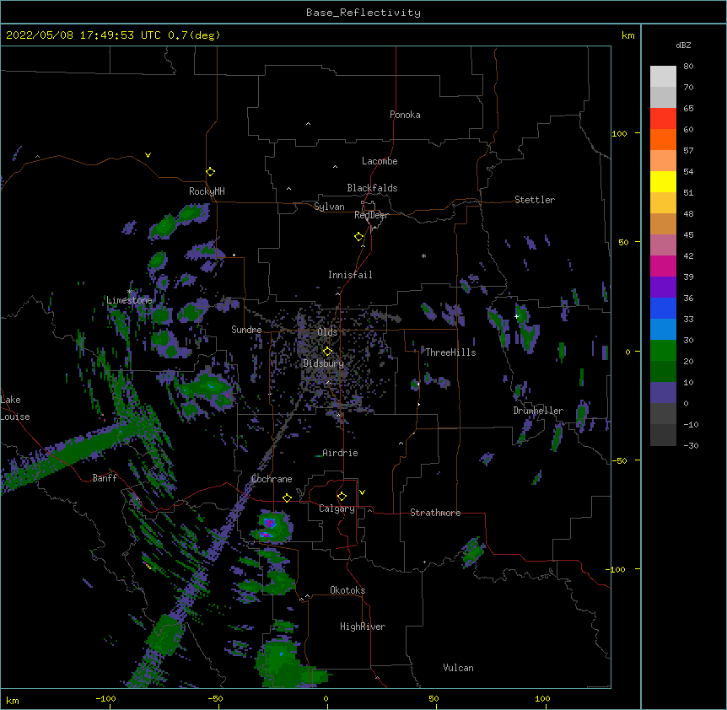Select the light gray 70-80 dBZ swatch
The image size is (727, 710).
point(663,77)
